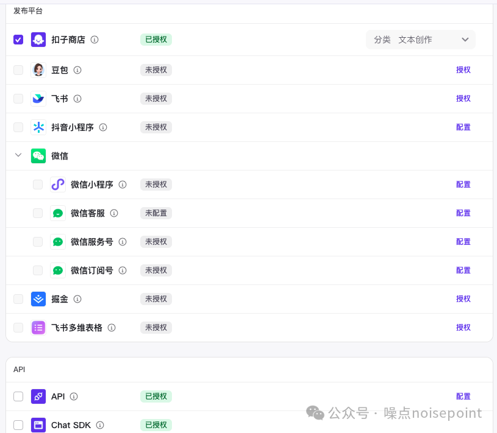Show info for 微信客服
Image resolution: width=497 pixels, height=433 pixels.
(114, 213)
